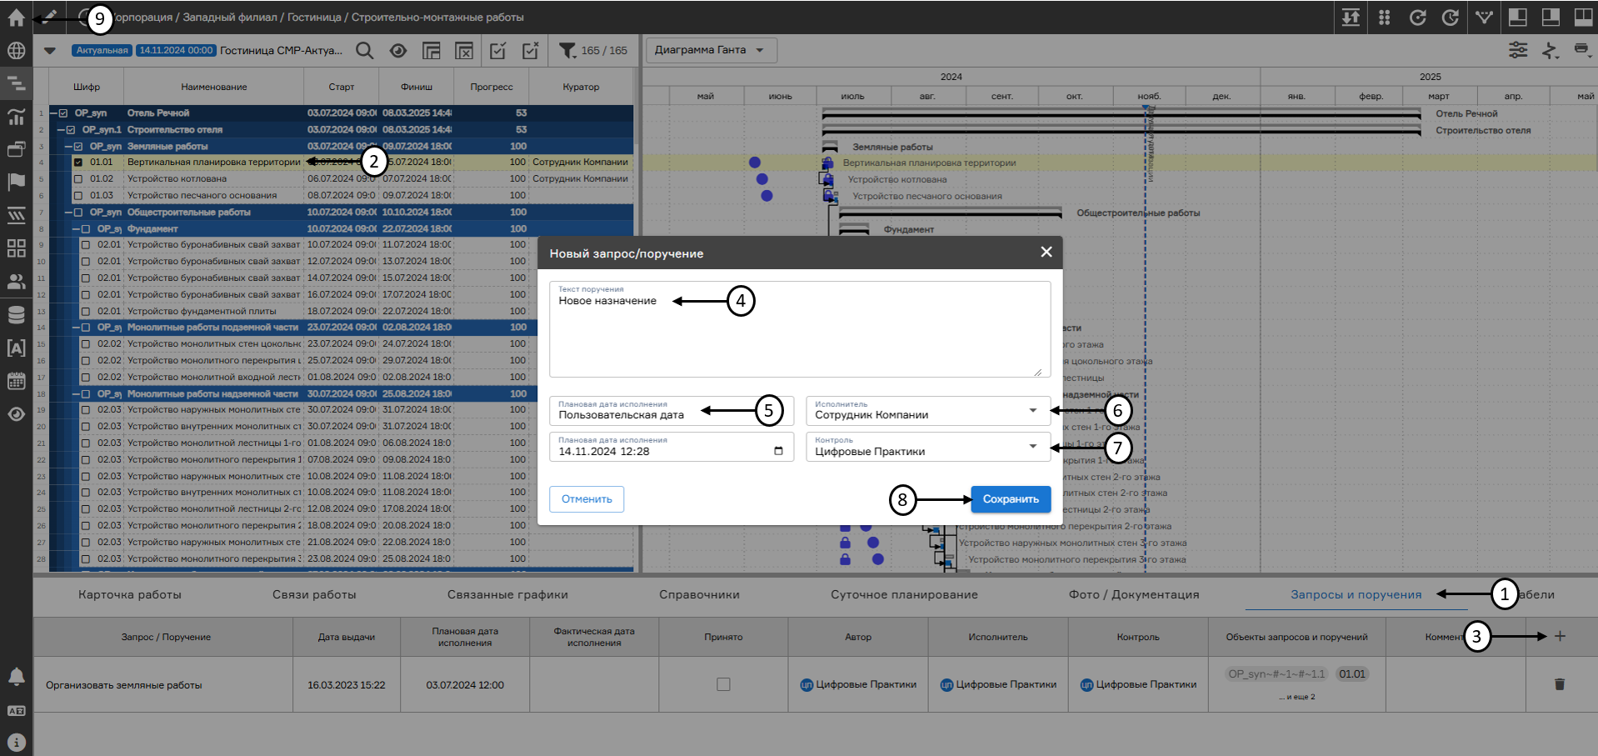This screenshot has height=756, width=1598.
Task: Collapse the 'Отель Речной' tree node
Action: tap(53, 113)
